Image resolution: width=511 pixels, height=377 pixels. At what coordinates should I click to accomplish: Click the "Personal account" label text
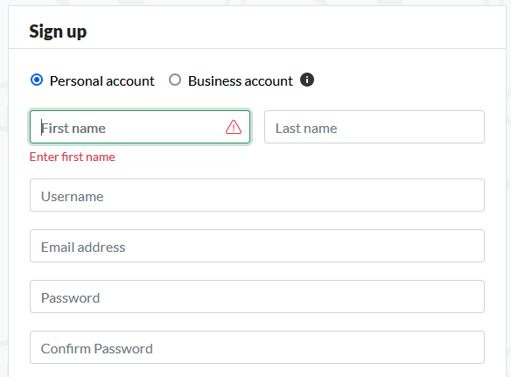click(102, 81)
